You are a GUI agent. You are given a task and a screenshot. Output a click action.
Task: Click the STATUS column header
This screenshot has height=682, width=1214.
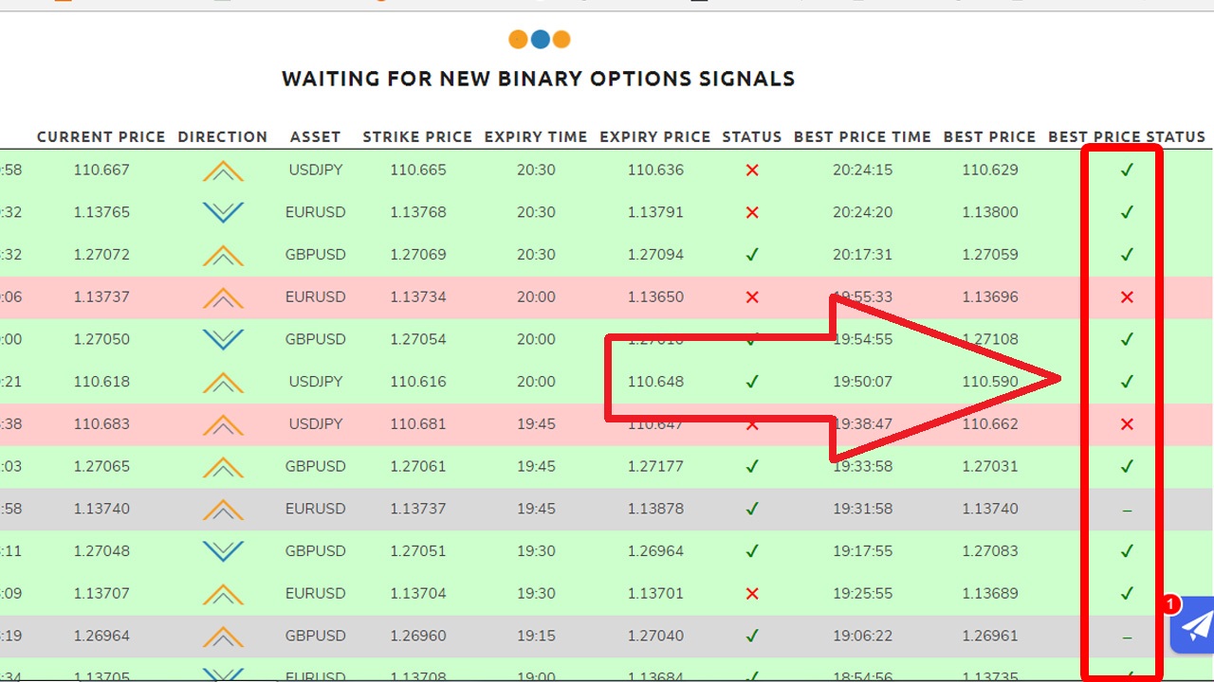[752, 137]
